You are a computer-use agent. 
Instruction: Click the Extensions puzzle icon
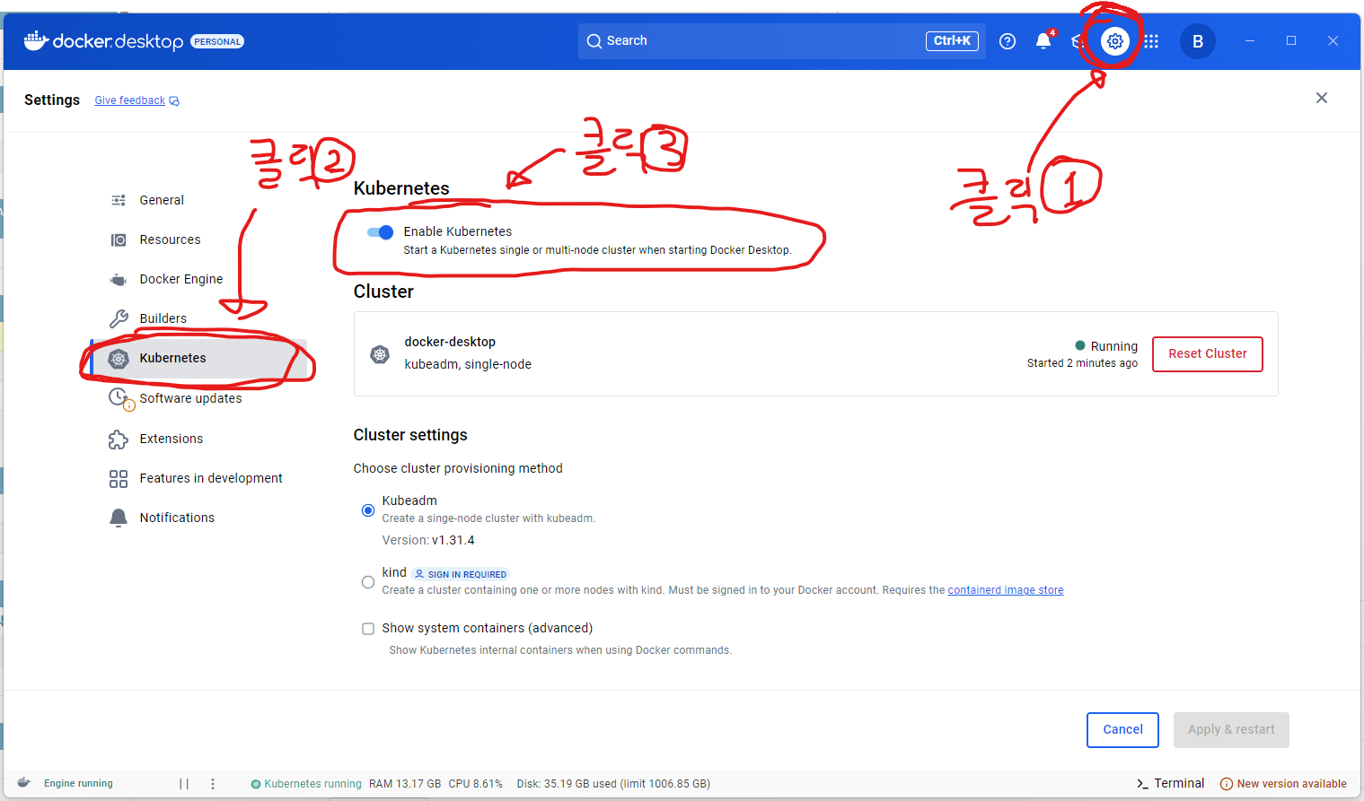pyautogui.click(x=119, y=440)
